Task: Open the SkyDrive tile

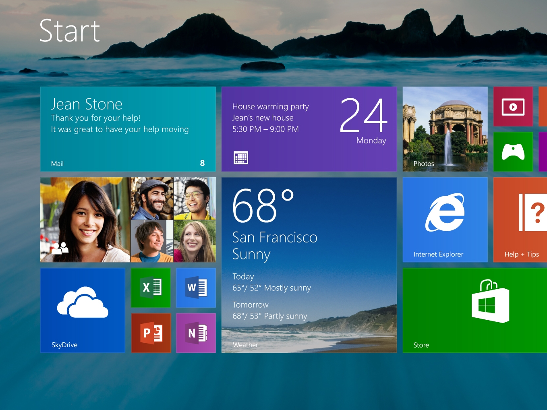Action: [x=83, y=311]
